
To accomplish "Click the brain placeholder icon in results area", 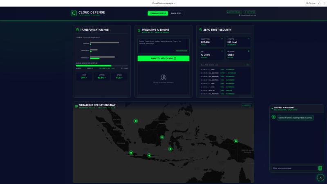I will tap(163, 77).
